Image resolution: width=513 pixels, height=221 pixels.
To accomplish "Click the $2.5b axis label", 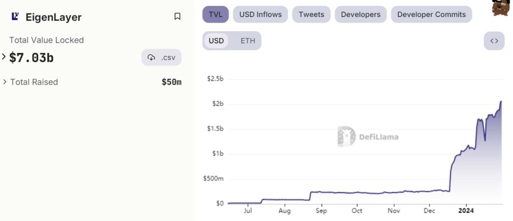I will [215, 79].
